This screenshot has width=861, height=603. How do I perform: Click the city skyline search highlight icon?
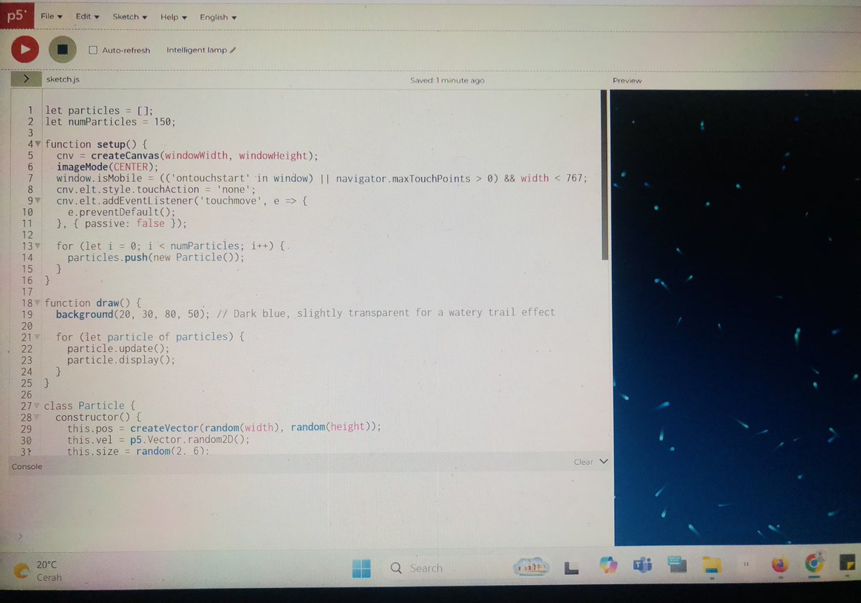coord(532,567)
